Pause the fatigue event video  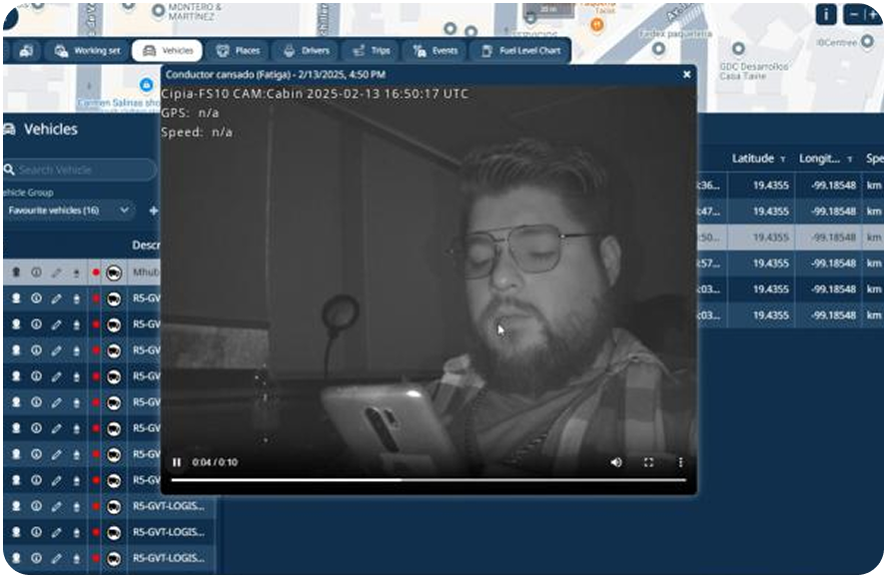(x=177, y=462)
